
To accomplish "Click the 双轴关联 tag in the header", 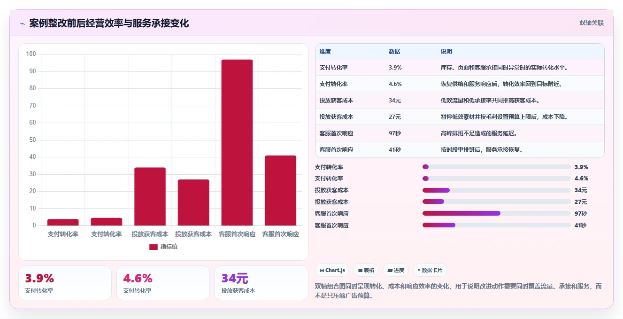I will (x=591, y=23).
